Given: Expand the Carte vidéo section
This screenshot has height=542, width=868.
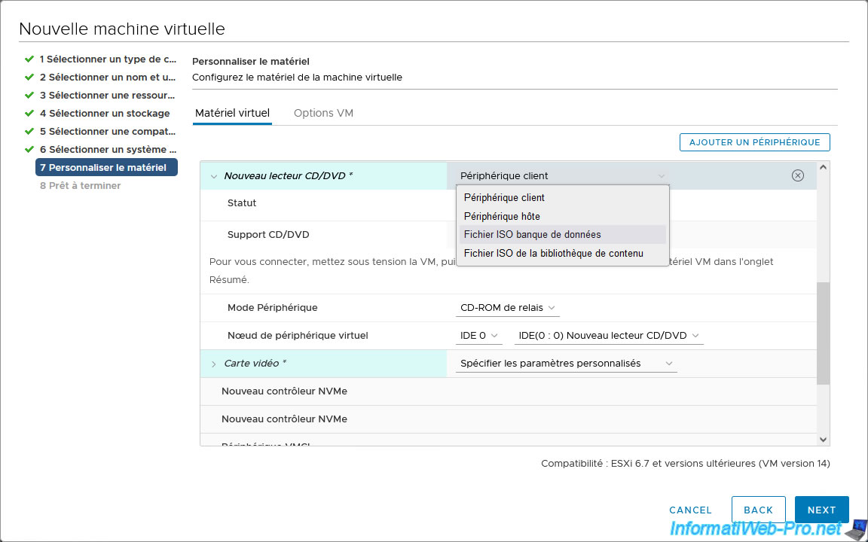Looking at the screenshot, I should [x=214, y=364].
